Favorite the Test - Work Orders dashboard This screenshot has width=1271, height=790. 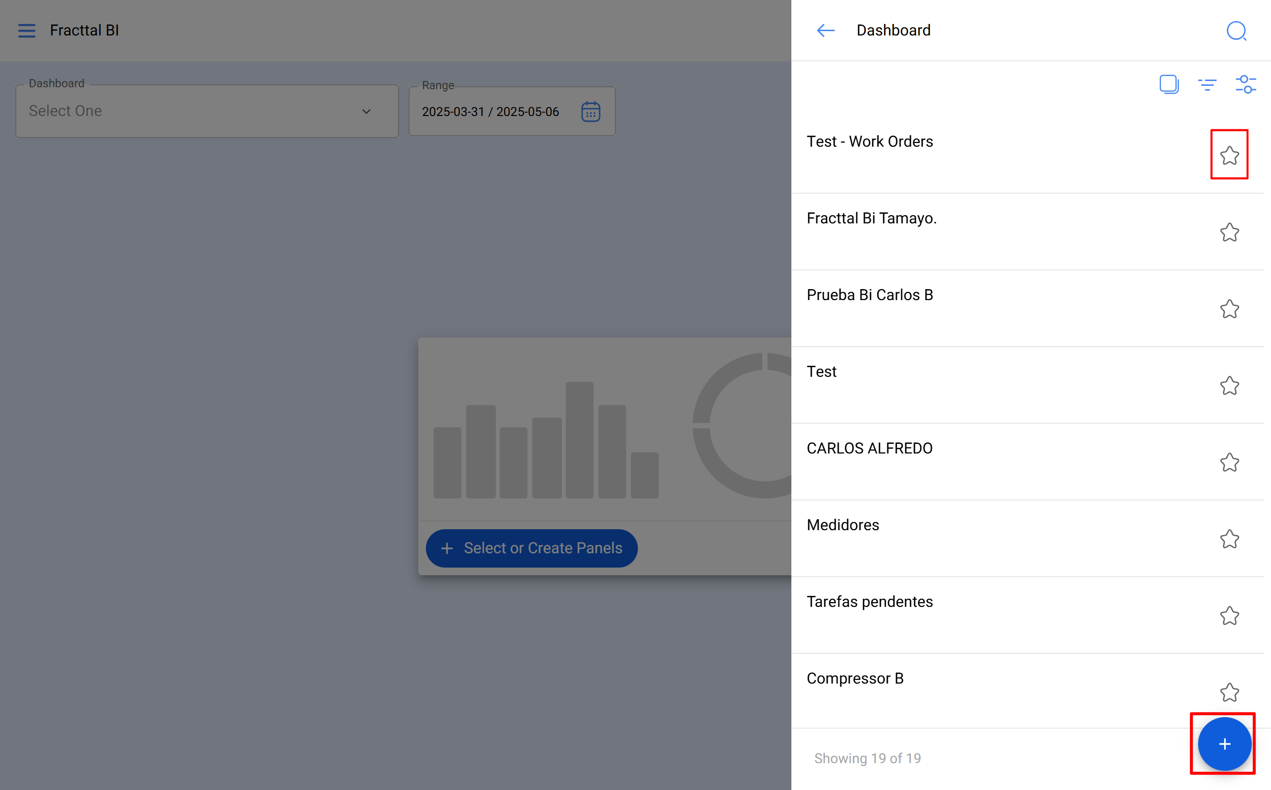[x=1229, y=155]
